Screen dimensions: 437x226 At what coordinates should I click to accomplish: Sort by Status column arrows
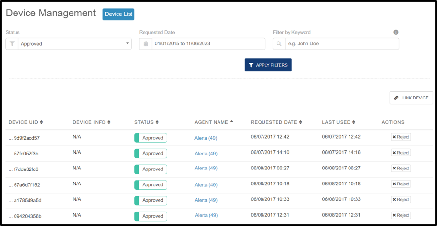click(157, 122)
